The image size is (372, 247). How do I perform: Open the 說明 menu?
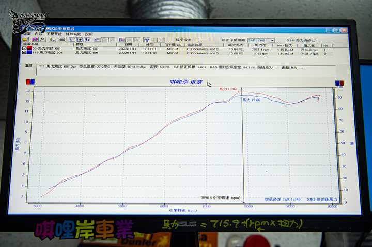[89, 34]
